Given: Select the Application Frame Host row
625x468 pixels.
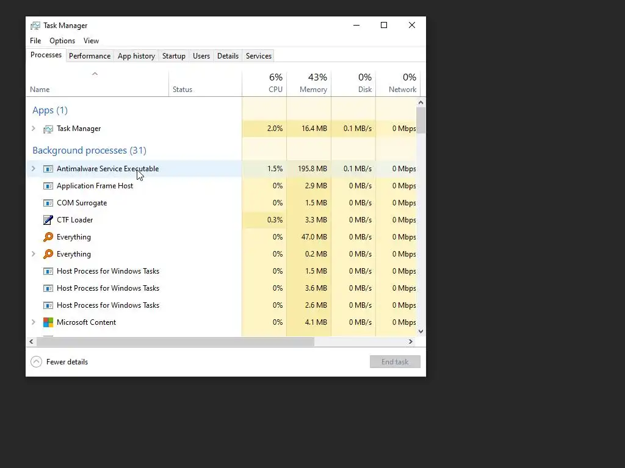Looking at the screenshot, I should pos(221,186).
